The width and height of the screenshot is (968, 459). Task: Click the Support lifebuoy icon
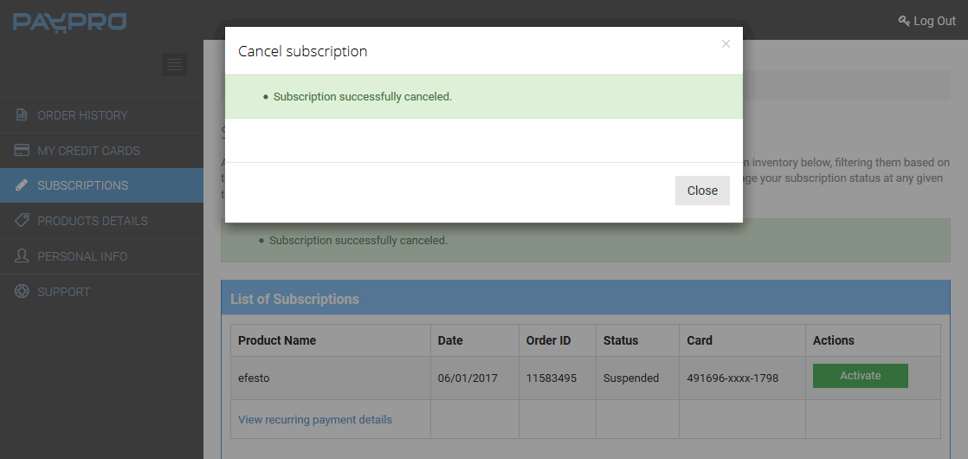22,292
